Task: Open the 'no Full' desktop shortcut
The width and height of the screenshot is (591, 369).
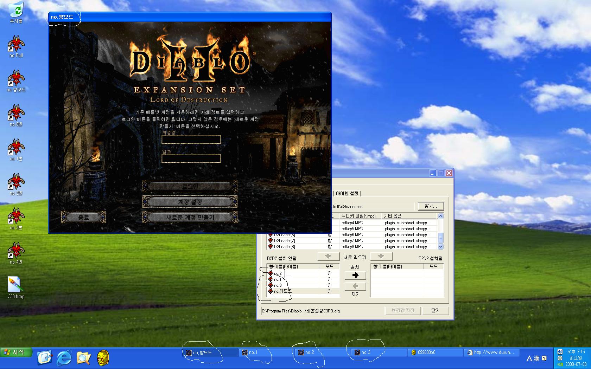Action: click(16, 46)
